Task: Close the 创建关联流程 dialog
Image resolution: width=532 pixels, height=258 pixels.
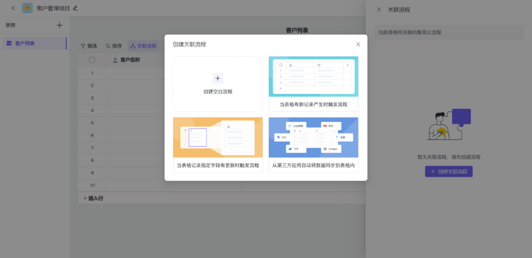Action: point(358,44)
